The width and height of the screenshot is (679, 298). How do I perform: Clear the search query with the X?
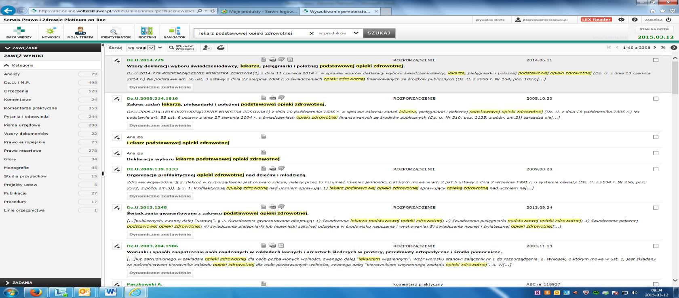[x=311, y=33]
